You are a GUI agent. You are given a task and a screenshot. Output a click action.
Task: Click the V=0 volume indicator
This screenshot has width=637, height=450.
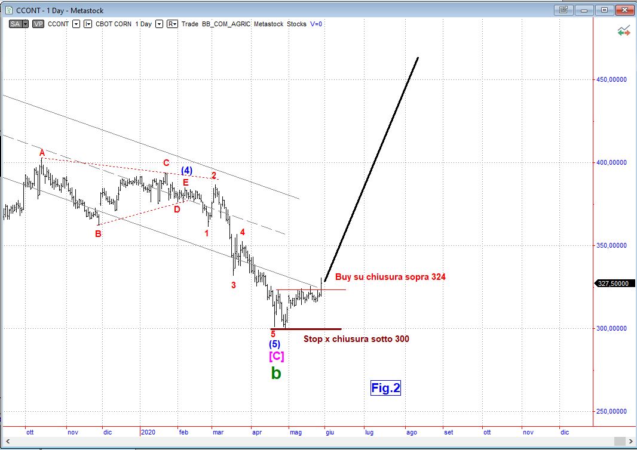point(316,24)
